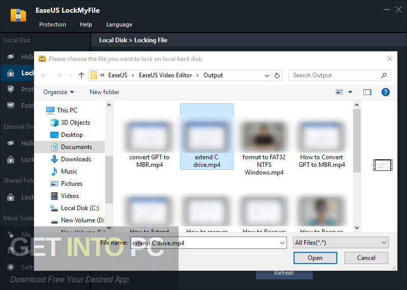The height and width of the screenshot is (290, 407).
Task: Click the Open button
Action: tap(315, 258)
